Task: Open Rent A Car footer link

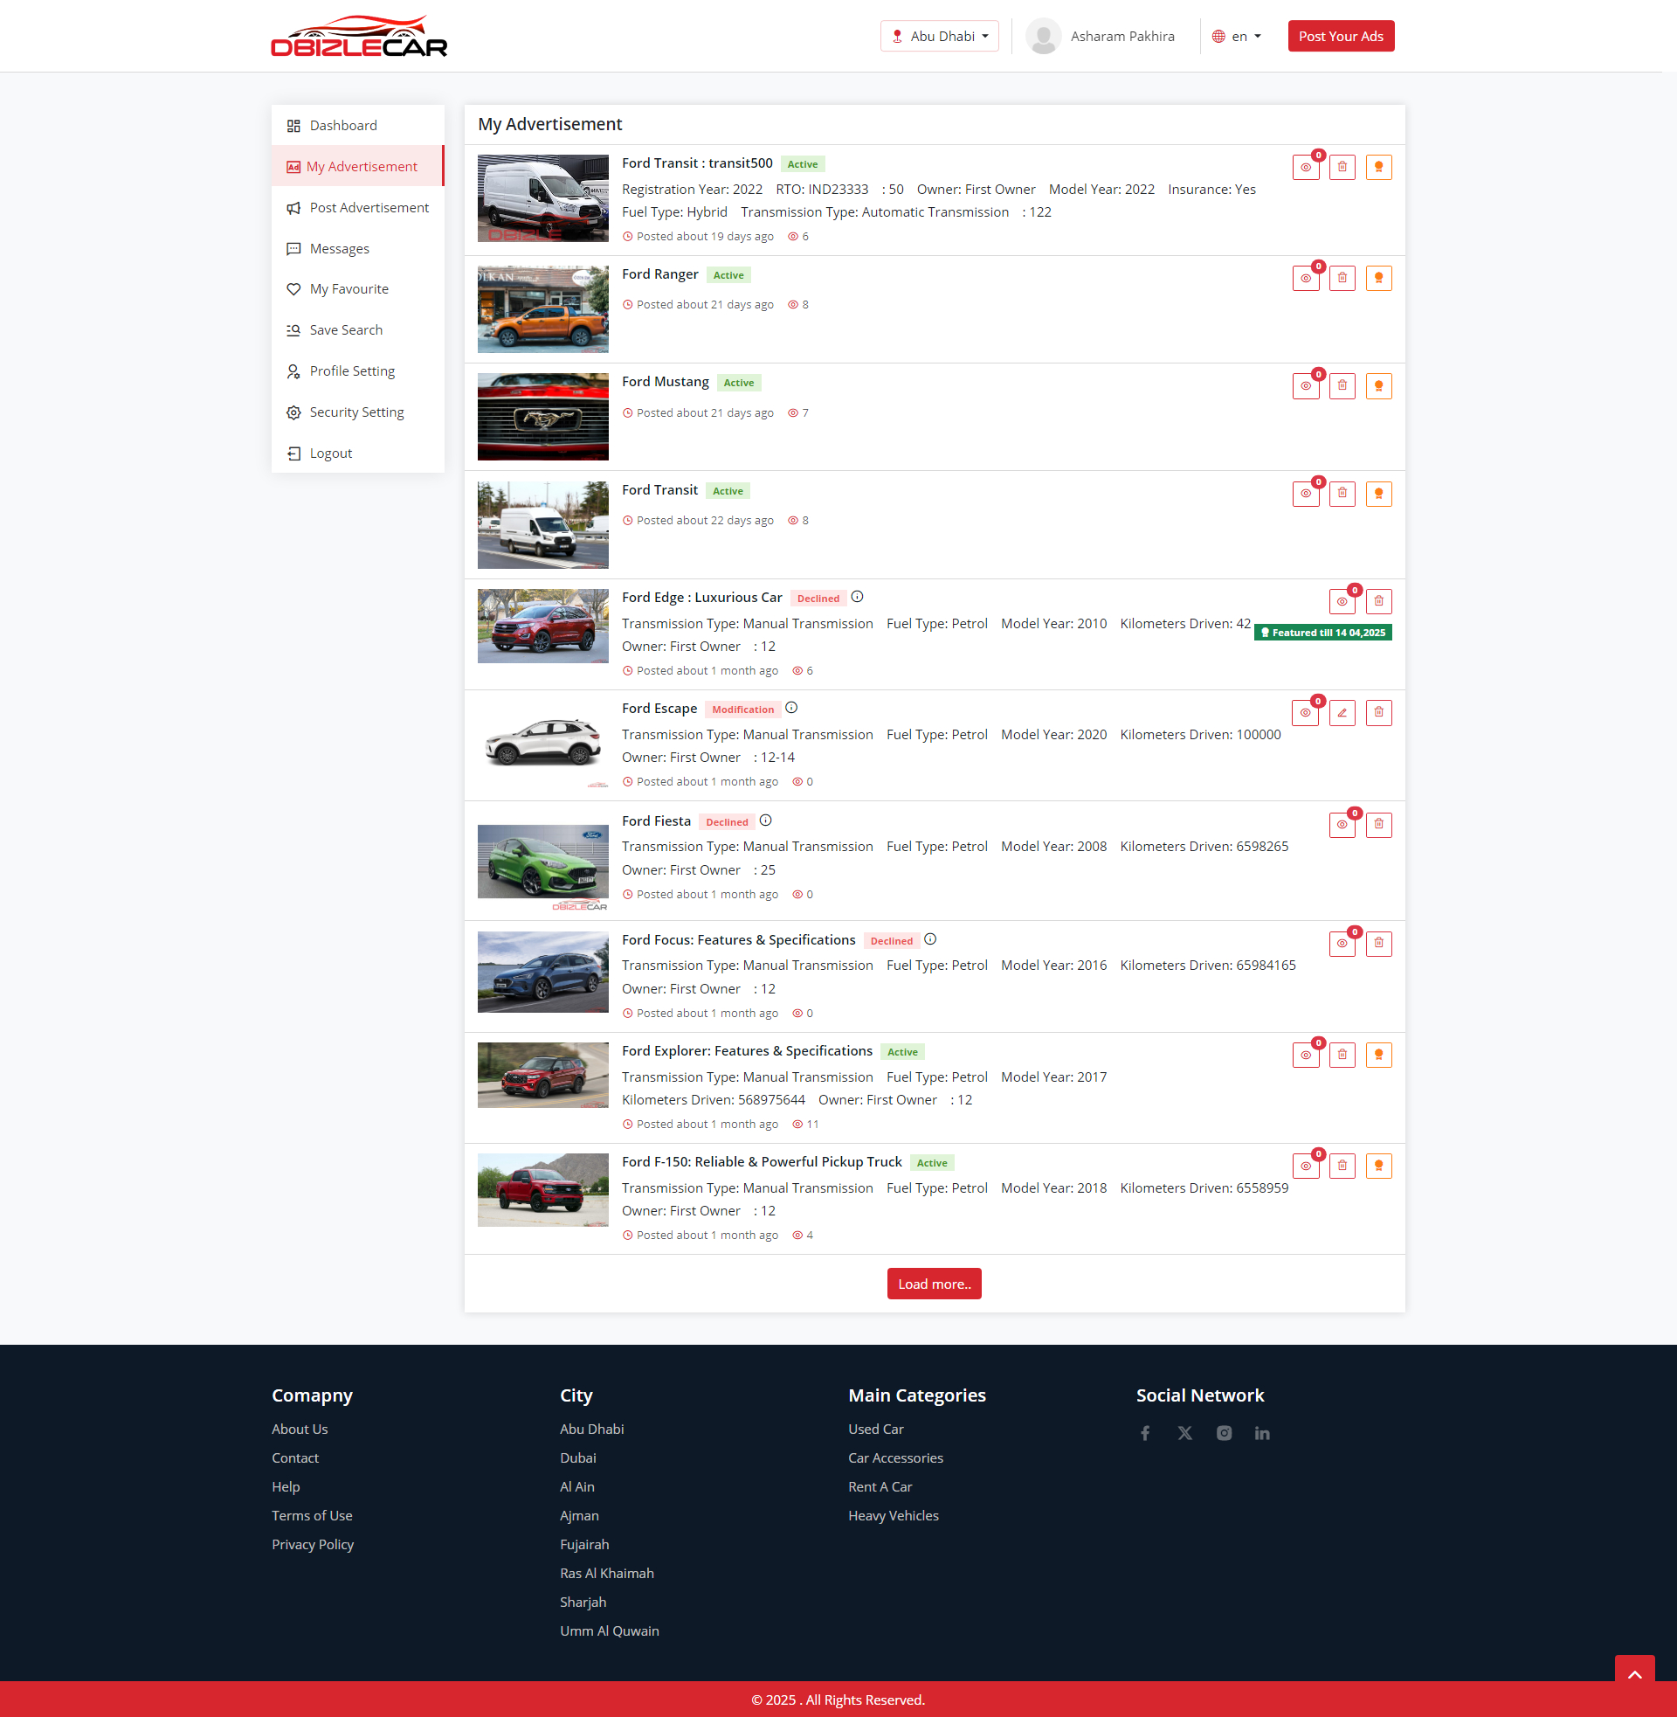Action: pos(880,1487)
